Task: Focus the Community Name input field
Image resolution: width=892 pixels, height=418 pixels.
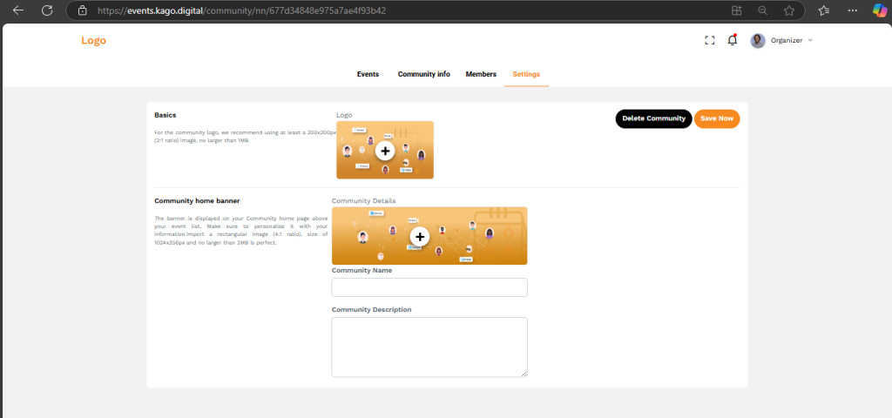Action: click(x=429, y=287)
